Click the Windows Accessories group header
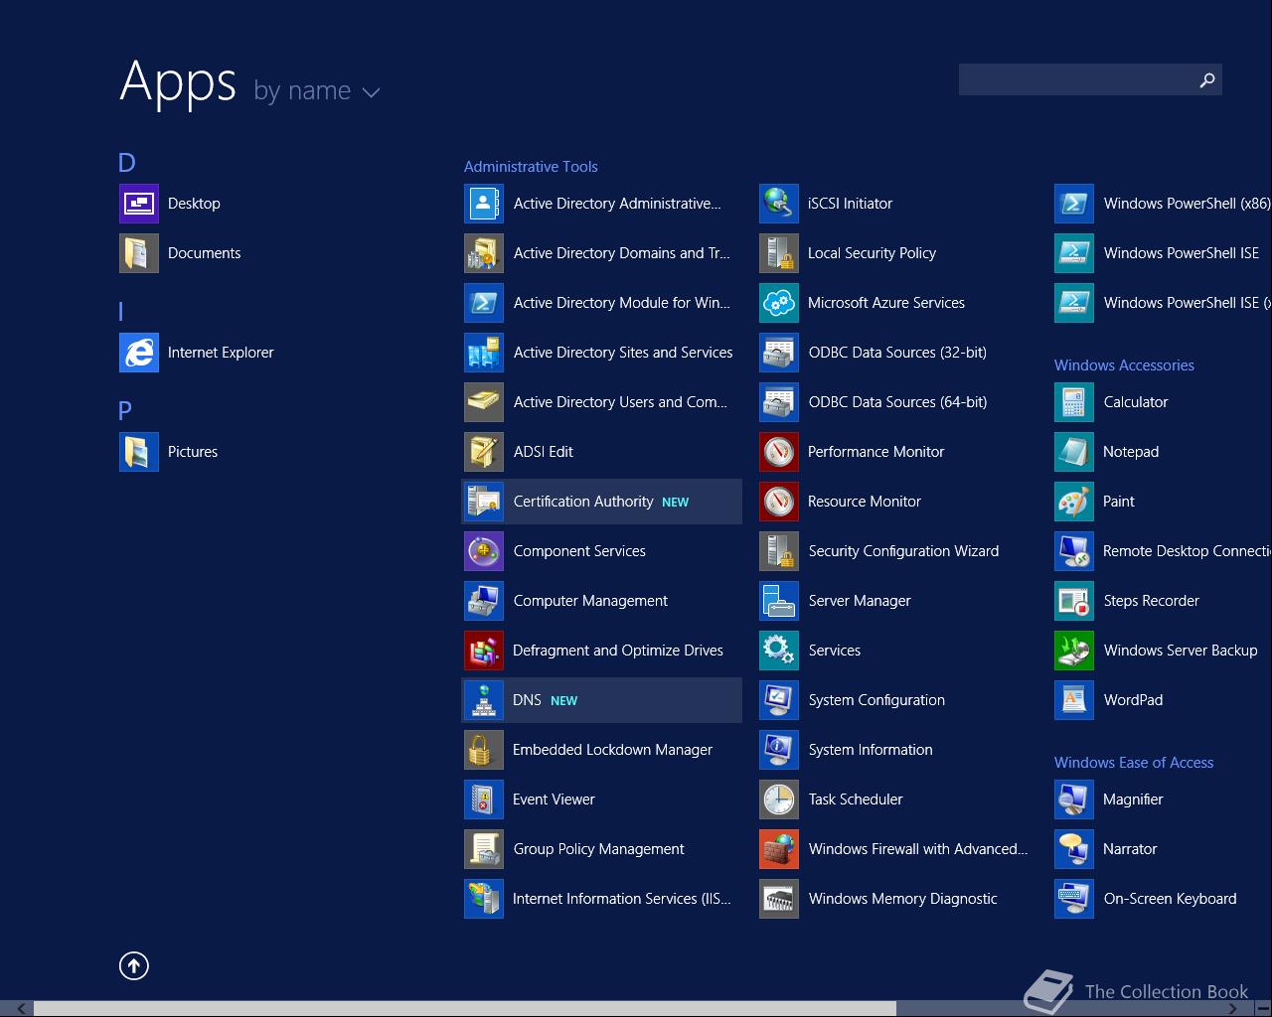 coord(1124,365)
